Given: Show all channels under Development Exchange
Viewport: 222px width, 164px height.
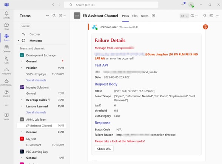Looking at the screenshot, I should (36, 80).
